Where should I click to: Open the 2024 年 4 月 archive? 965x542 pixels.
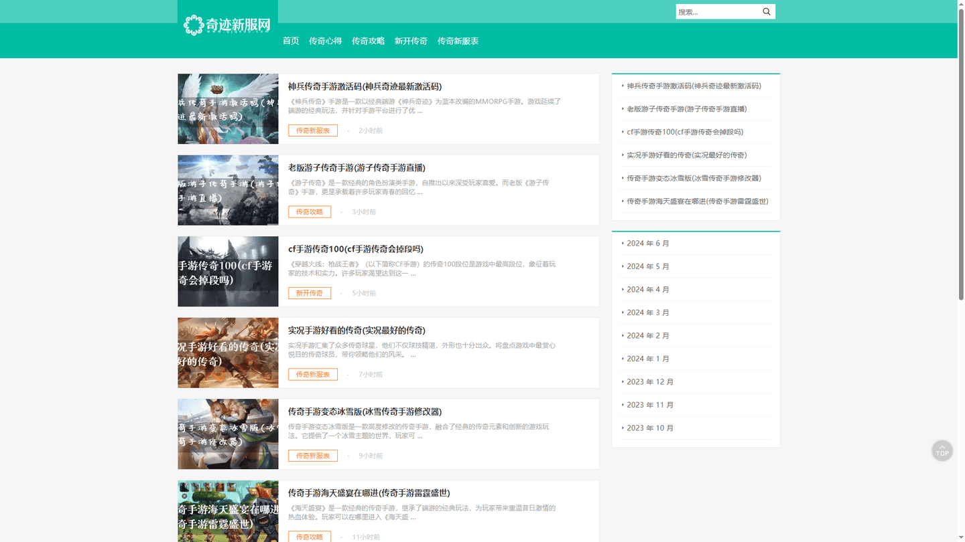[648, 289]
